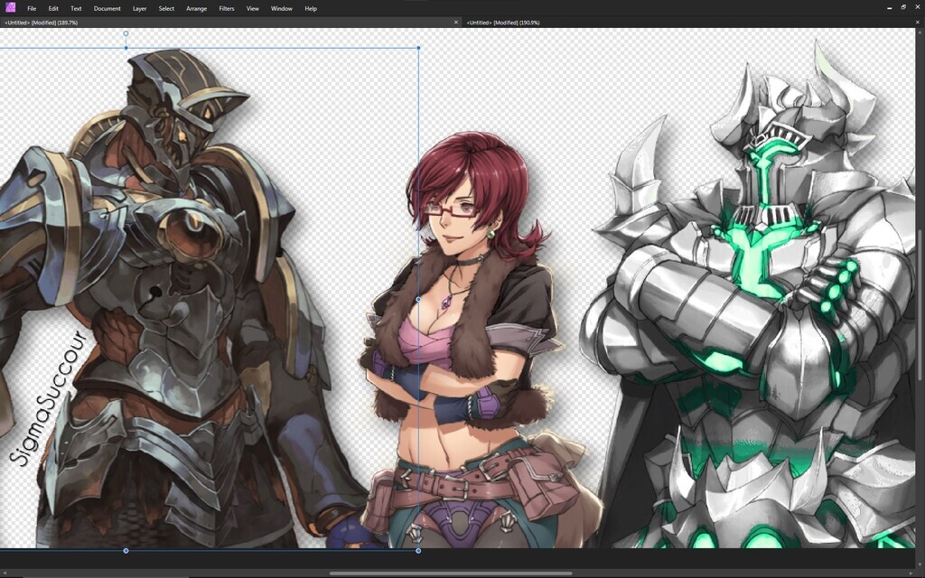Restore down the Affinity Photo window
Screen dimensions: 925x578
[903, 7]
